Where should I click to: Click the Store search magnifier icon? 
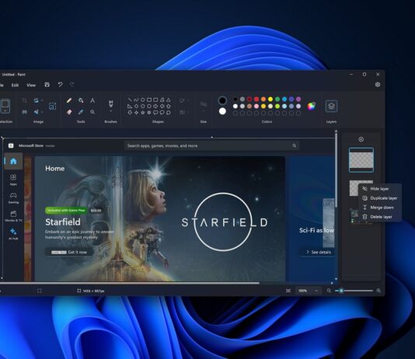(x=295, y=146)
